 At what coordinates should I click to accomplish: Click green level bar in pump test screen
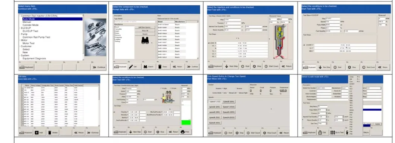[x=186, y=123]
